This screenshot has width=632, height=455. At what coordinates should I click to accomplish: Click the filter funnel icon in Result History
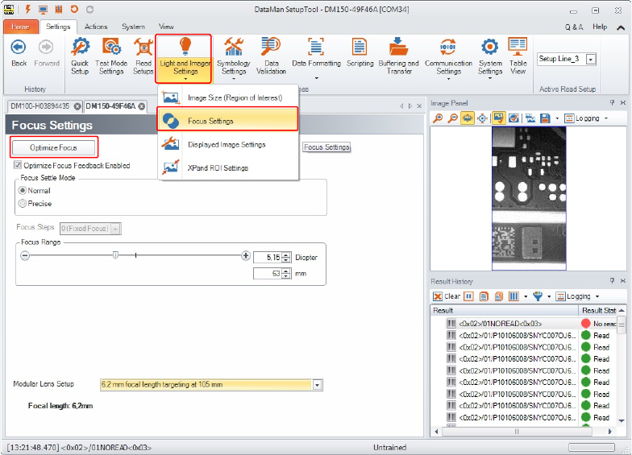(x=538, y=296)
